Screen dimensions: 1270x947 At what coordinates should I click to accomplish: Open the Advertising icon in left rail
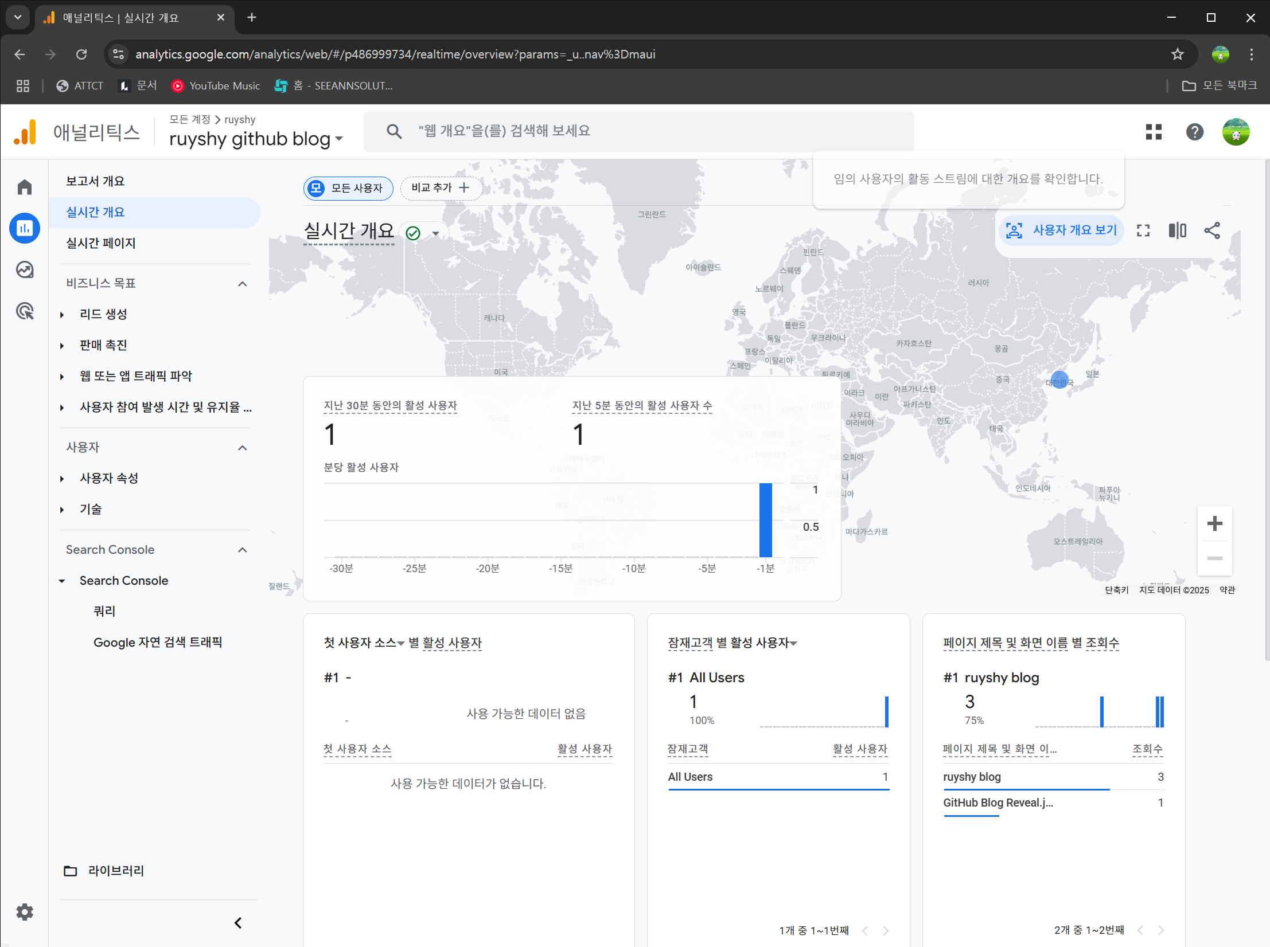tap(24, 311)
